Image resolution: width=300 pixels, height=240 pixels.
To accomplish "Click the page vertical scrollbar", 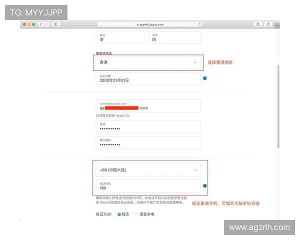I will coord(278,106).
